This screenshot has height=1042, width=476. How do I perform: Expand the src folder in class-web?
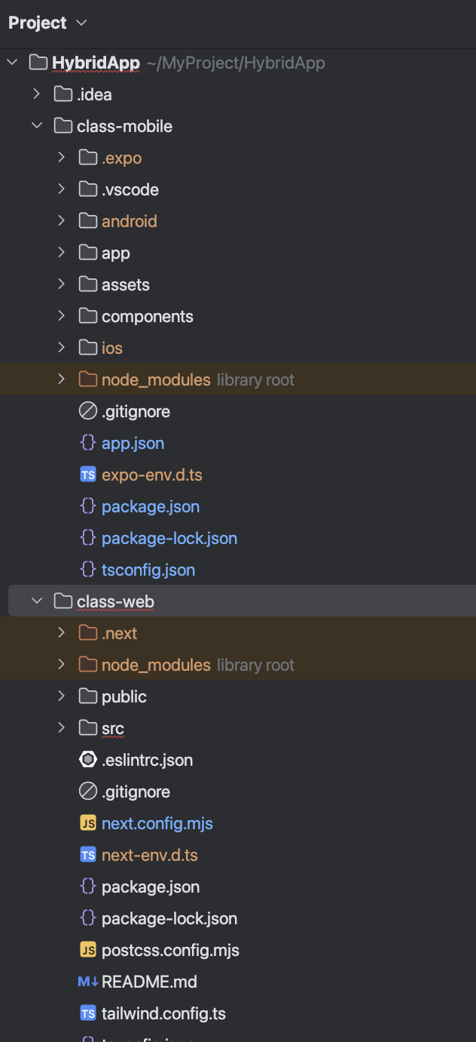pos(61,728)
